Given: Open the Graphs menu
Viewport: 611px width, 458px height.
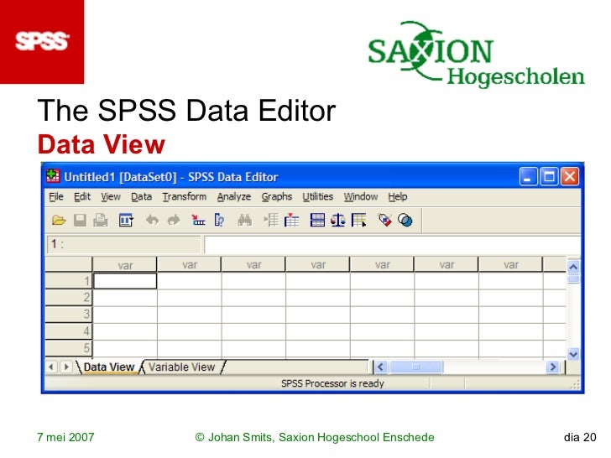Looking at the screenshot, I should pyautogui.click(x=277, y=196).
